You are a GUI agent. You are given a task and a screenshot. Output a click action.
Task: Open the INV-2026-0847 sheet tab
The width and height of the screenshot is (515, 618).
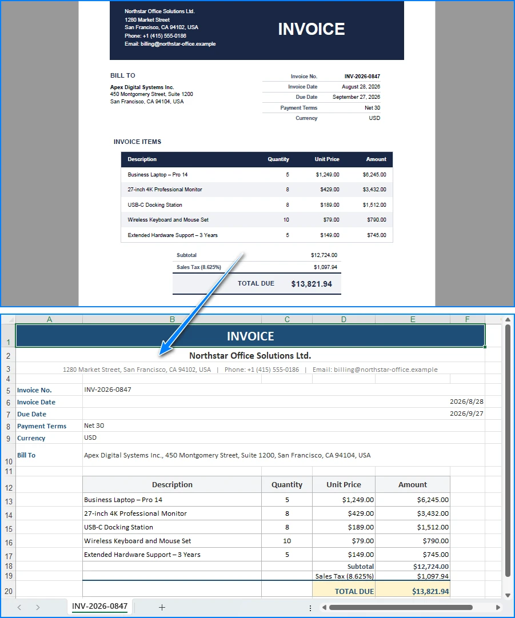tap(100, 606)
